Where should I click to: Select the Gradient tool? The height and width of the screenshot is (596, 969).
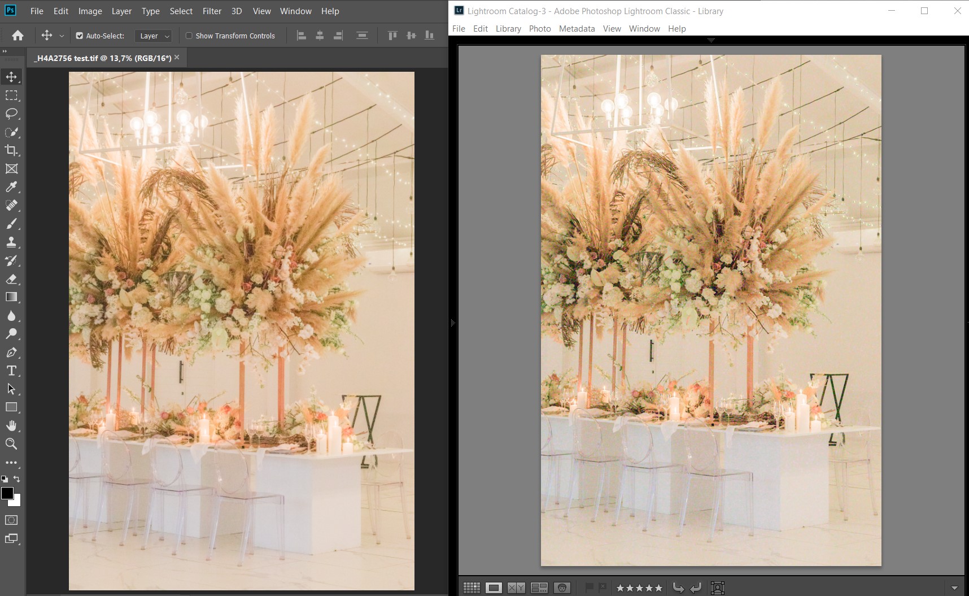[x=11, y=297]
